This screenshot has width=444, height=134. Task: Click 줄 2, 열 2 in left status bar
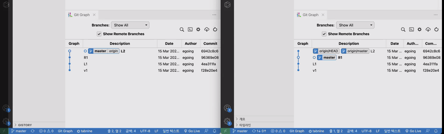pos(114,131)
